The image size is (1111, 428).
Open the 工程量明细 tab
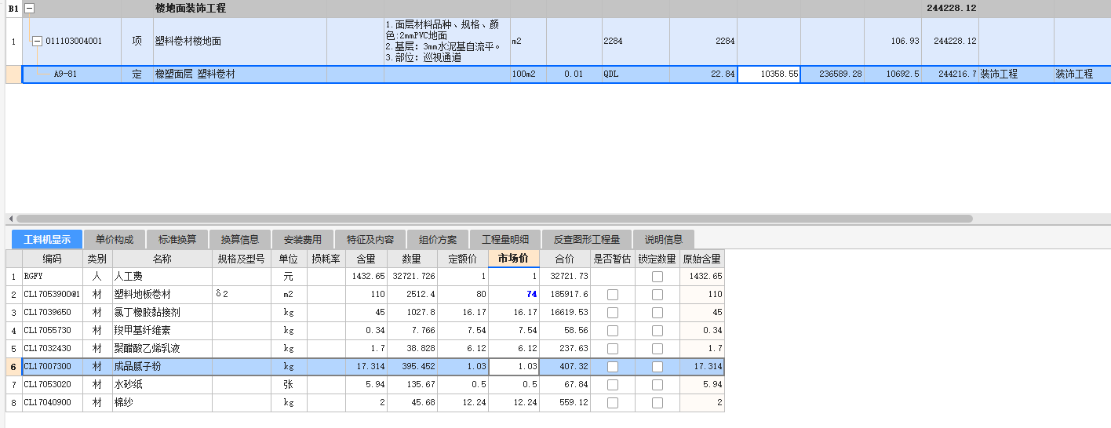(x=505, y=239)
